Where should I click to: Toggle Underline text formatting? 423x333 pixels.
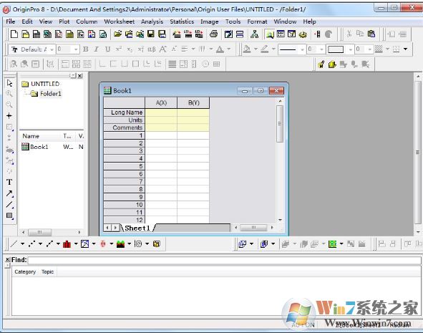tap(107, 49)
